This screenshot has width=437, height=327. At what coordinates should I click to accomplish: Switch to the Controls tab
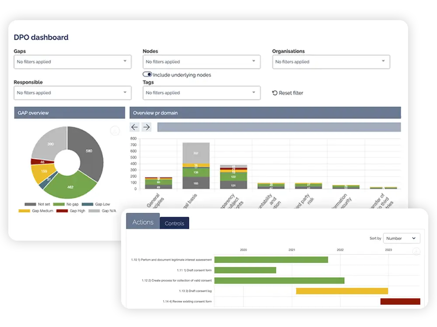pyautogui.click(x=174, y=223)
